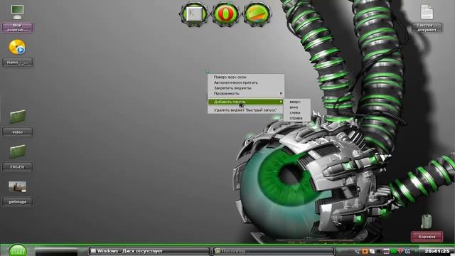Select 'вверх' in the submenu
Screen dimensions: 455x256
point(297,102)
